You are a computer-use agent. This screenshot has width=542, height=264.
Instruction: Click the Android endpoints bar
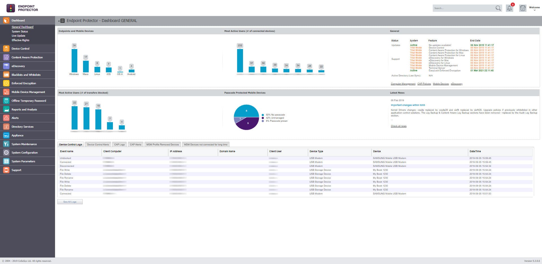(132, 71)
